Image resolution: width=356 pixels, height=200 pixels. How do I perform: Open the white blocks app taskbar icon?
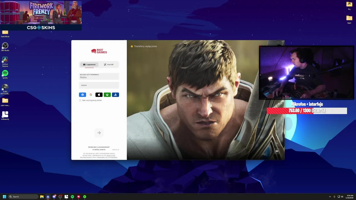tap(66, 197)
